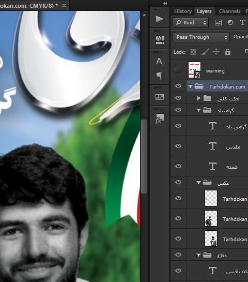Select the type icon of گرامی باد layer
The height and width of the screenshot is (282, 248).
(212, 126)
